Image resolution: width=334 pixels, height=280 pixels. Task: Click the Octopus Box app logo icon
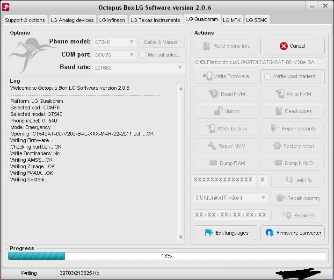6,7
